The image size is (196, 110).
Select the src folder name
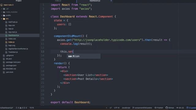point(7,19)
